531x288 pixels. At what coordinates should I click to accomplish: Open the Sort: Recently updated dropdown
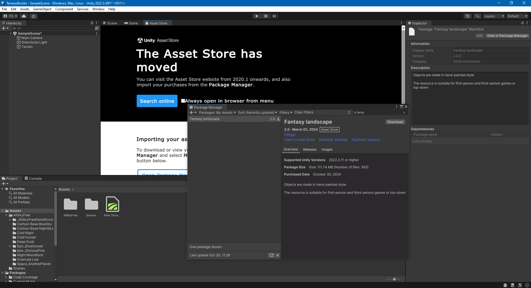(x=257, y=112)
